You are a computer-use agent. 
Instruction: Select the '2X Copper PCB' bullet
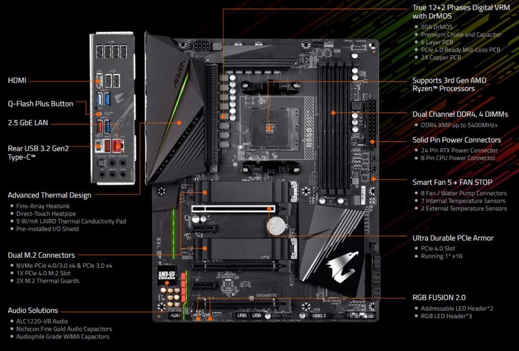441,57
